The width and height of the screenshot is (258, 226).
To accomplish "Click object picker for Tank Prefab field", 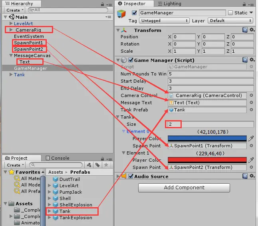I will [x=251, y=110].
